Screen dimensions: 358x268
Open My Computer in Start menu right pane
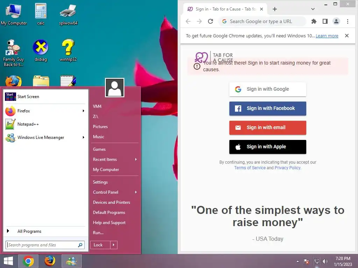[x=106, y=170]
